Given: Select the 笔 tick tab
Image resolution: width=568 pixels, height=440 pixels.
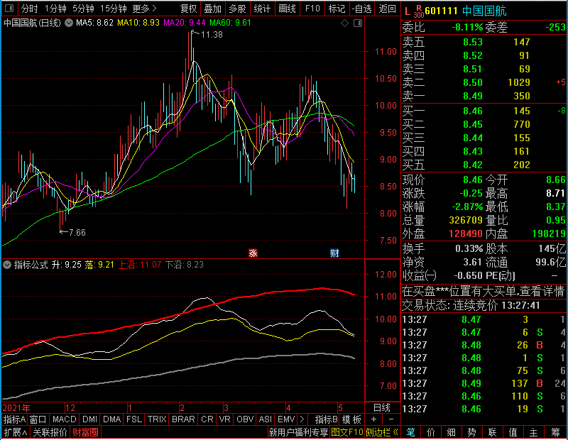Looking at the screenshot, I should pyautogui.click(x=411, y=432).
